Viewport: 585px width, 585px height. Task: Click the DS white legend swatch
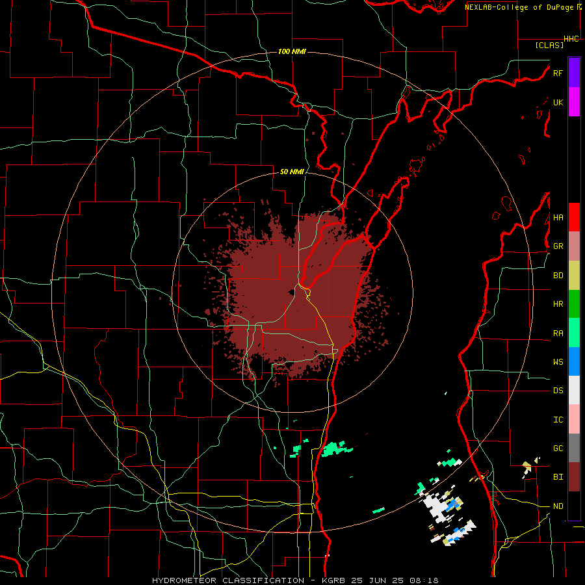point(574,390)
